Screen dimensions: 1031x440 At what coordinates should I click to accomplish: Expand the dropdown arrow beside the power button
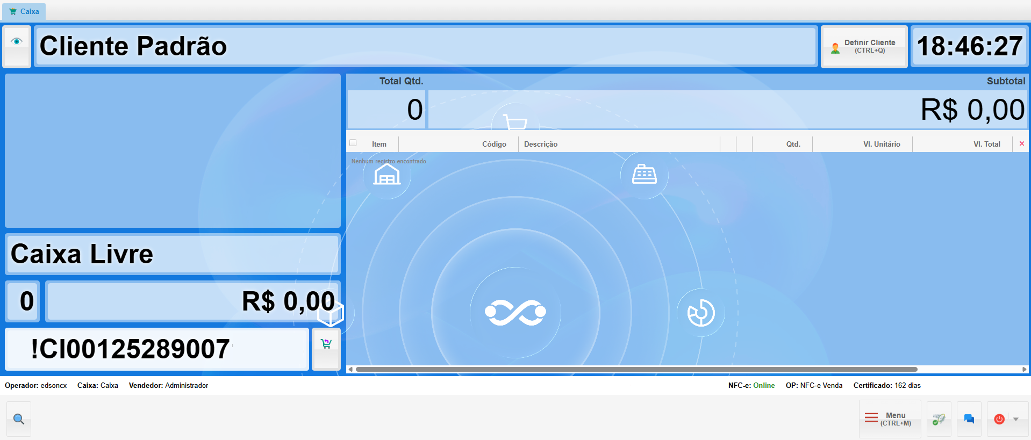tap(1016, 419)
